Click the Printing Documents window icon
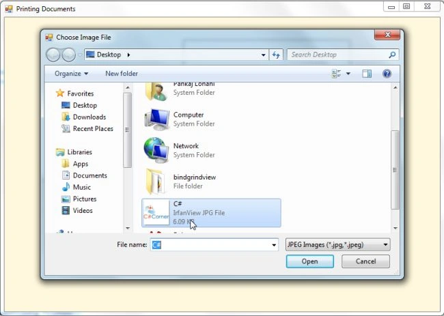The height and width of the screenshot is (316, 444). (9, 9)
